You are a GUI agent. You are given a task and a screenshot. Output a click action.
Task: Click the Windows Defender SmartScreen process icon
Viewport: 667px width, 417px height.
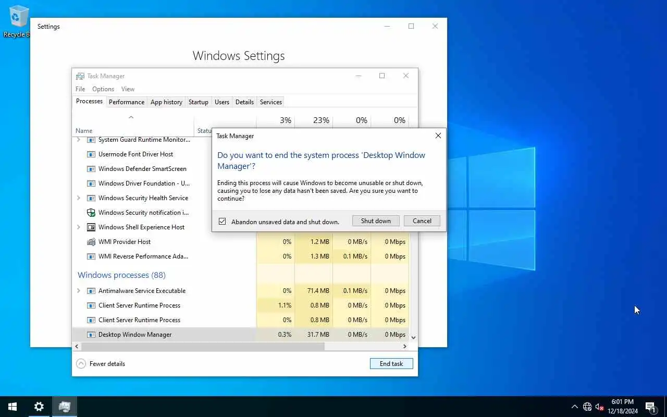click(91, 169)
